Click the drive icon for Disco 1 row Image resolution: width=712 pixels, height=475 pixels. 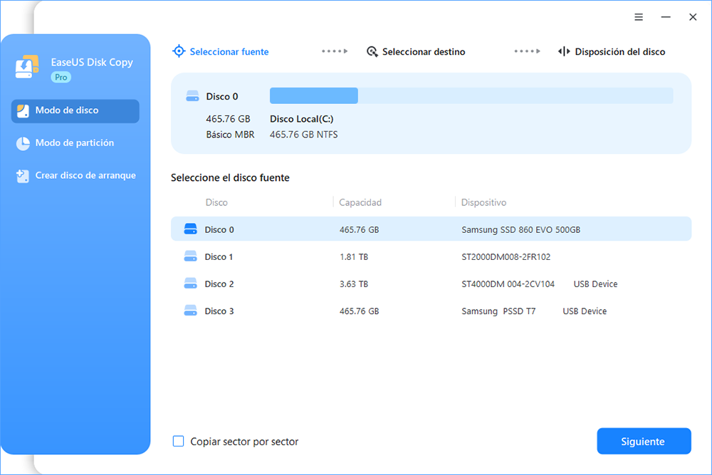(190, 256)
